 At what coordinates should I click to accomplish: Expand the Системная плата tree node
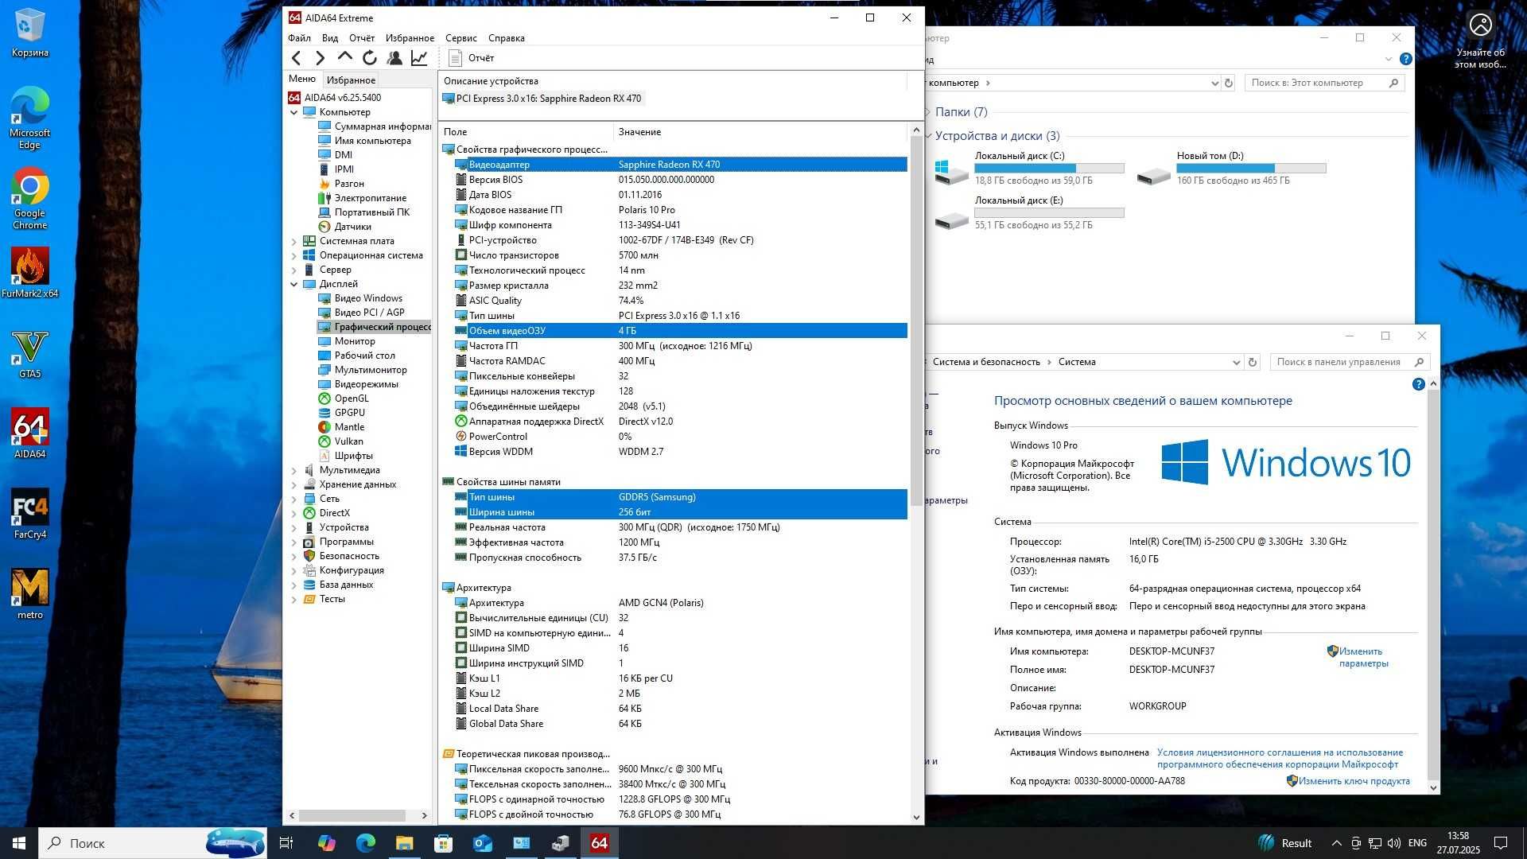(293, 241)
